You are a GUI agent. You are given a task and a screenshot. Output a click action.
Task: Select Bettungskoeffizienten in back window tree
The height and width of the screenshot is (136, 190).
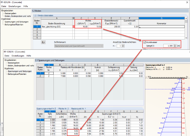pos(14,25)
